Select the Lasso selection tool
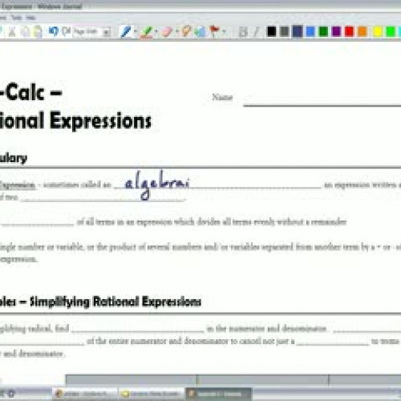The height and width of the screenshot is (401, 401). [x=186, y=31]
